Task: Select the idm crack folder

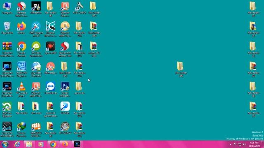Action: click(x=36, y=108)
